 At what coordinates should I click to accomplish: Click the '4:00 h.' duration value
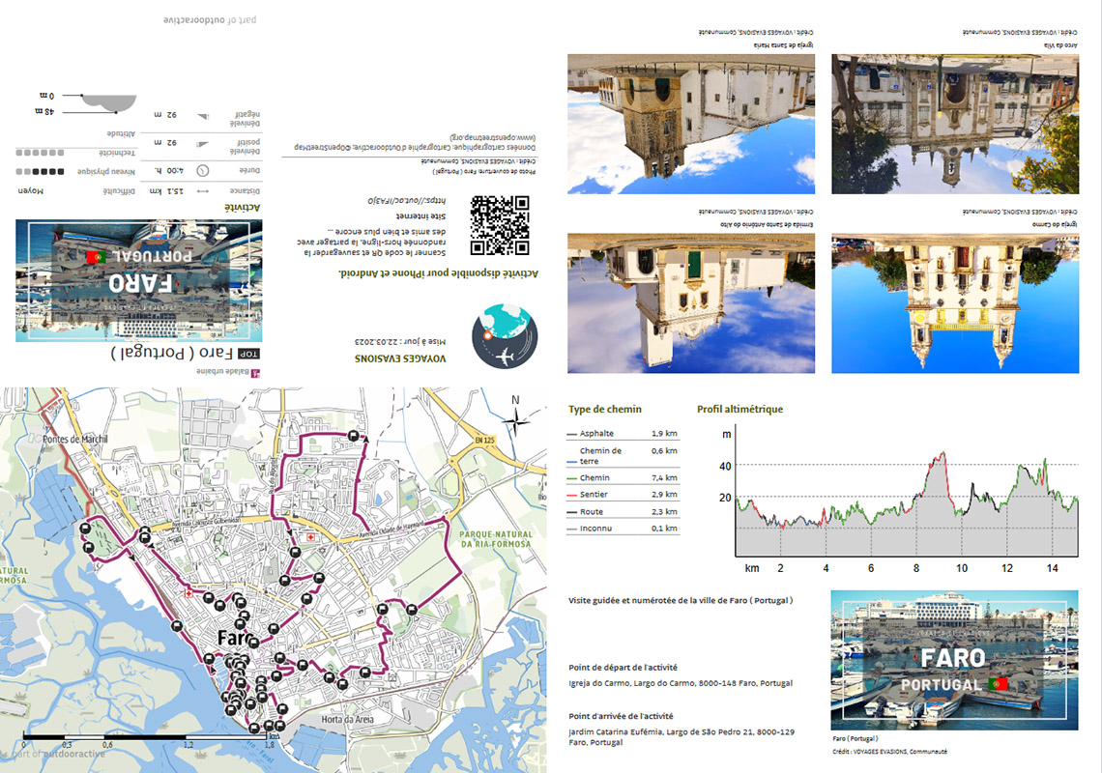[168, 171]
